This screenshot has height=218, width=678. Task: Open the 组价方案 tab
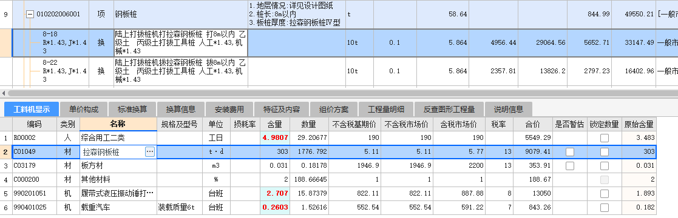click(x=334, y=109)
